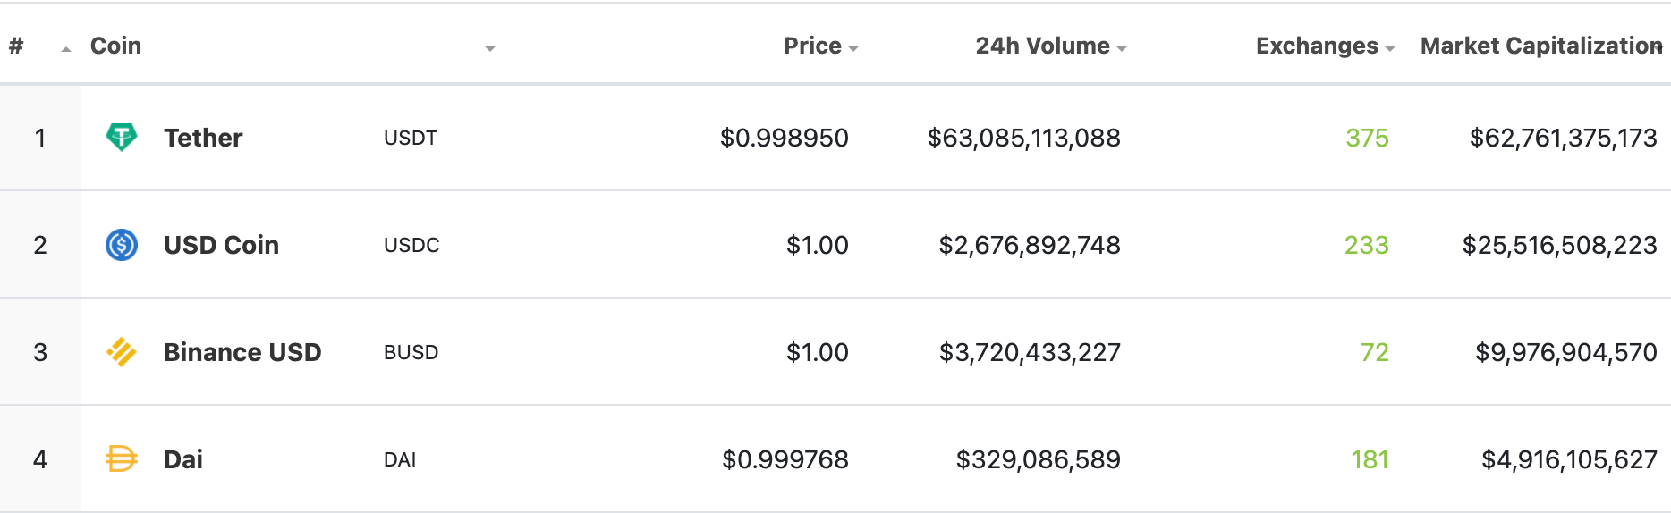Open the Tether coin page
Image resolution: width=1671 pixels, height=513 pixels.
pos(203,138)
